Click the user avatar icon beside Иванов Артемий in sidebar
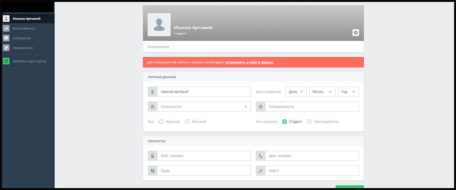This screenshot has height=190, width=456. 6,18
